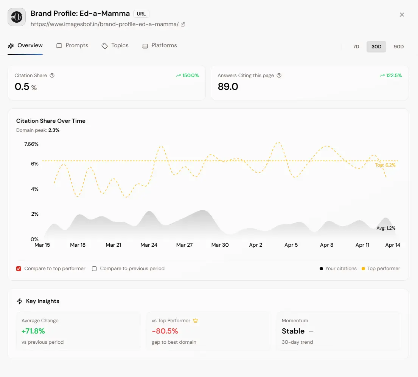Click the URL badge label

point(141,14)
